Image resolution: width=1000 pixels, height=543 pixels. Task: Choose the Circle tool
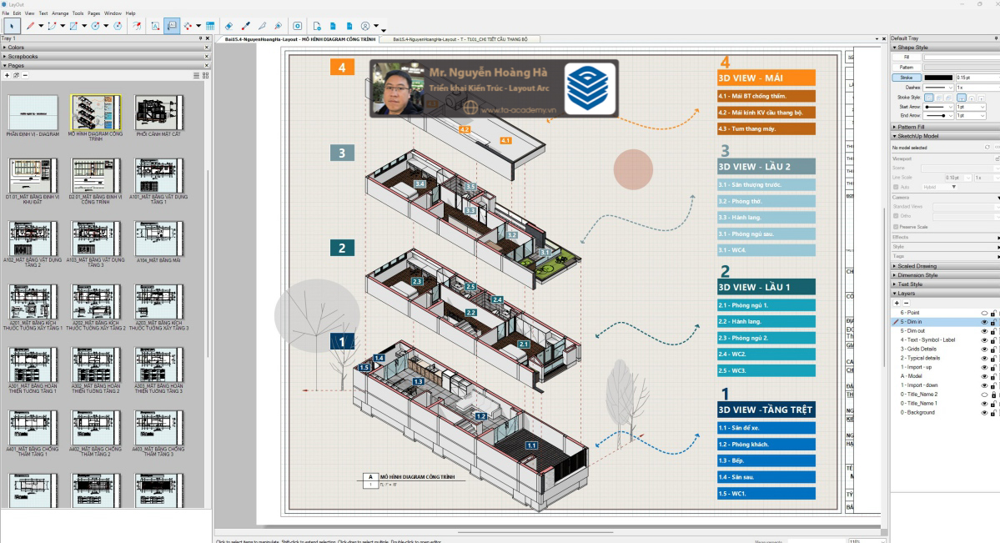click(x=94, y=27)
